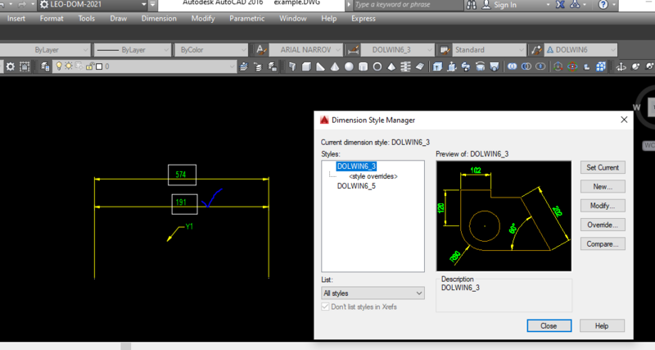The height and width of the screenshot is (350, 655).
Task: Open the Dimension menu
Action: tap(159, 18)
